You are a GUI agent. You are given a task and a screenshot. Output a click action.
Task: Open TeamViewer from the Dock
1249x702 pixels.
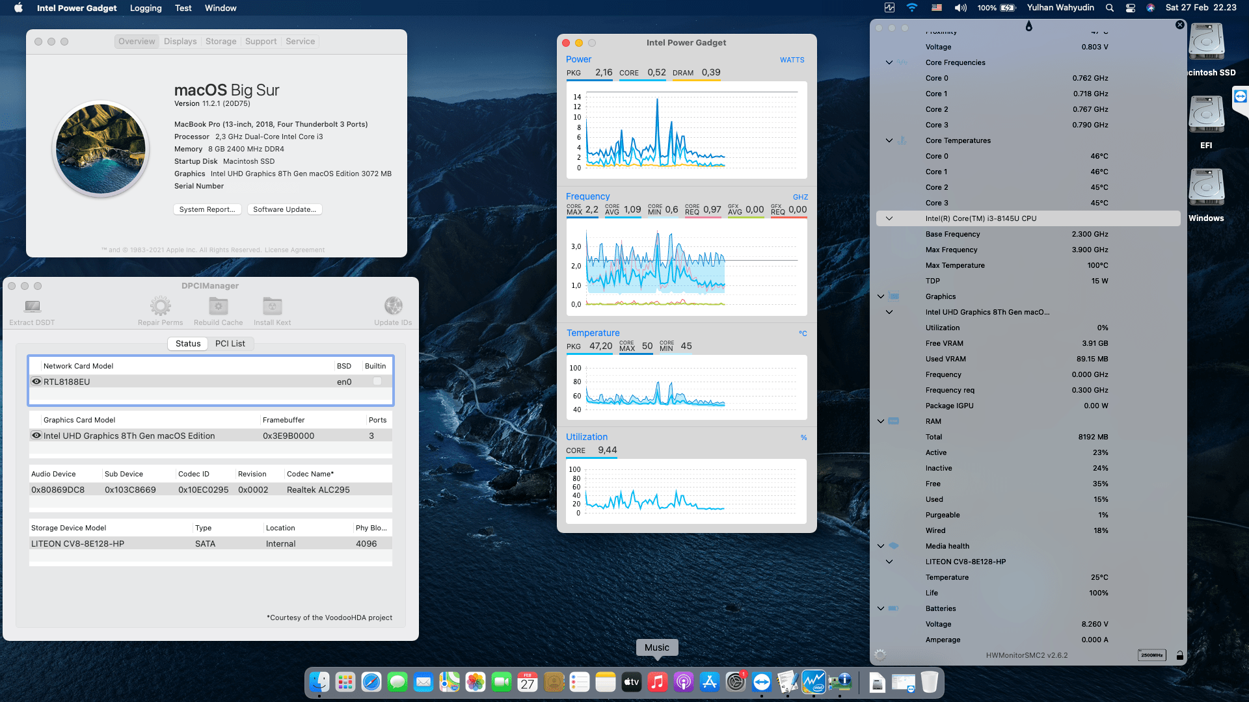[x=762, y=682]
